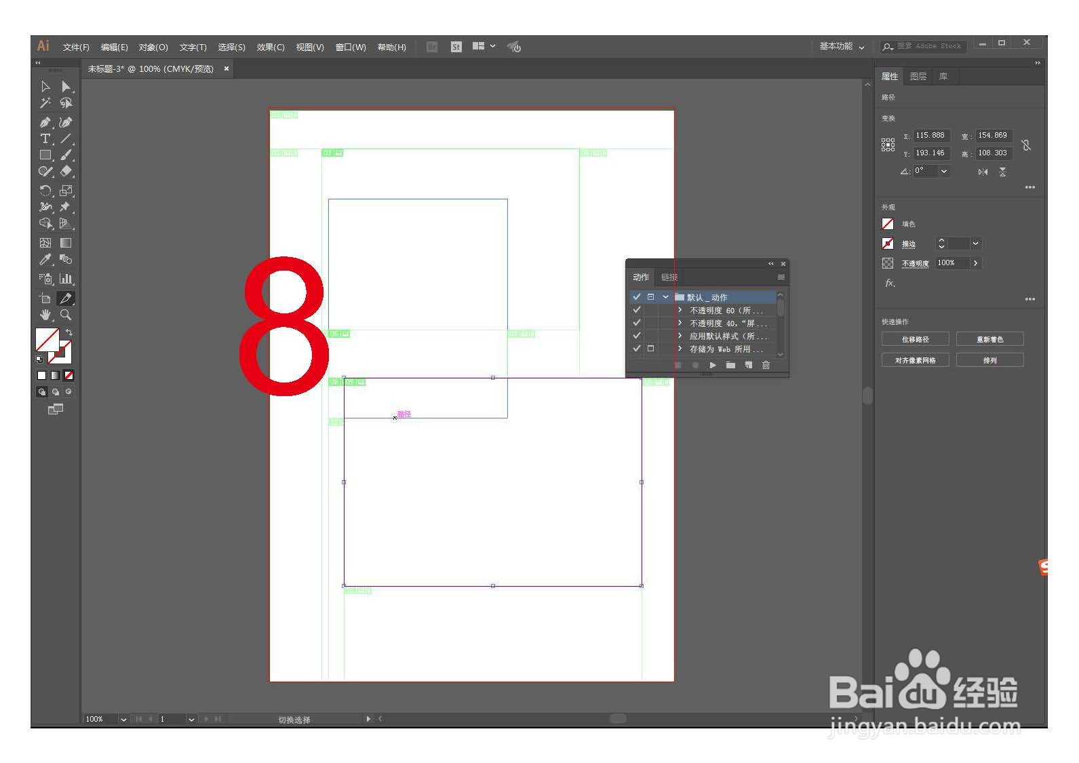Screen dimensions: 1079x763
Task: Toggle checkmark for 默认_动作 set
Action: coord(636,297)
